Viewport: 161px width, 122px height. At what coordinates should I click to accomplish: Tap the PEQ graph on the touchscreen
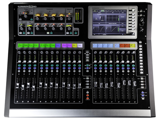[112, 18]
